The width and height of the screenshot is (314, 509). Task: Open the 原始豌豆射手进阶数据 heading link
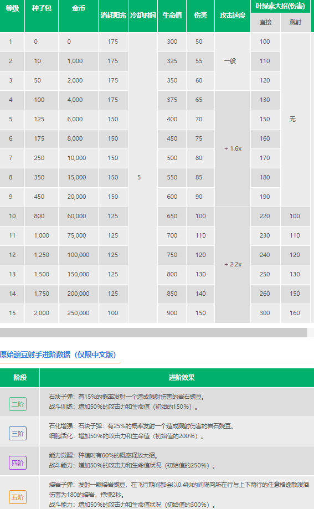(x=58, y=354)
